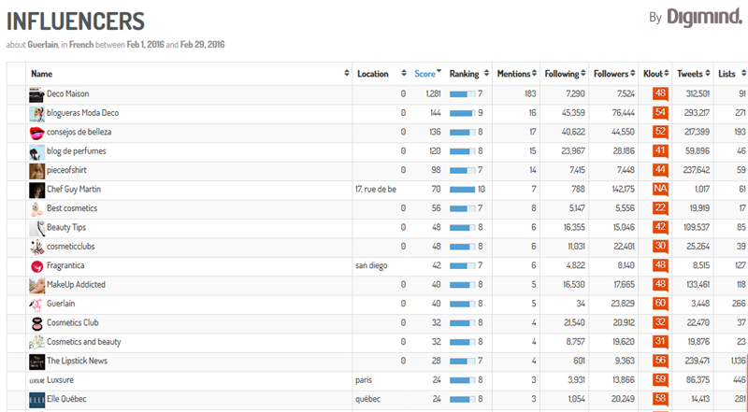Sort table by Klout column

[x=655, y=74]
